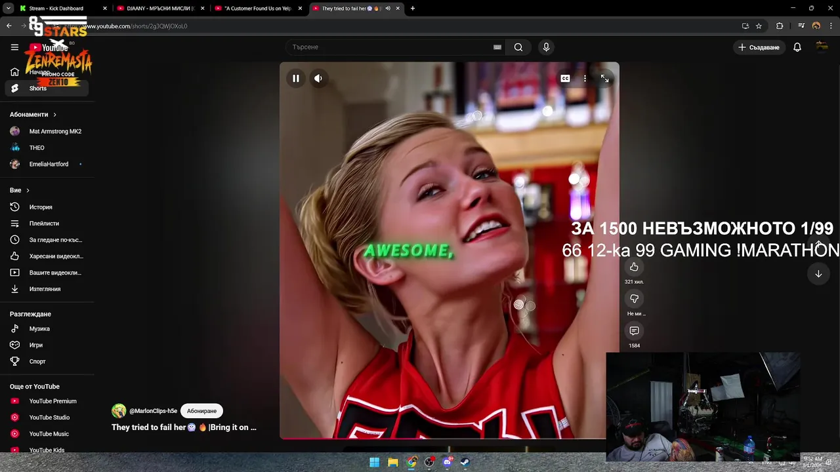Open За гледане по-късно list
This screenshot has width=840, height=472.
[47, 240]
